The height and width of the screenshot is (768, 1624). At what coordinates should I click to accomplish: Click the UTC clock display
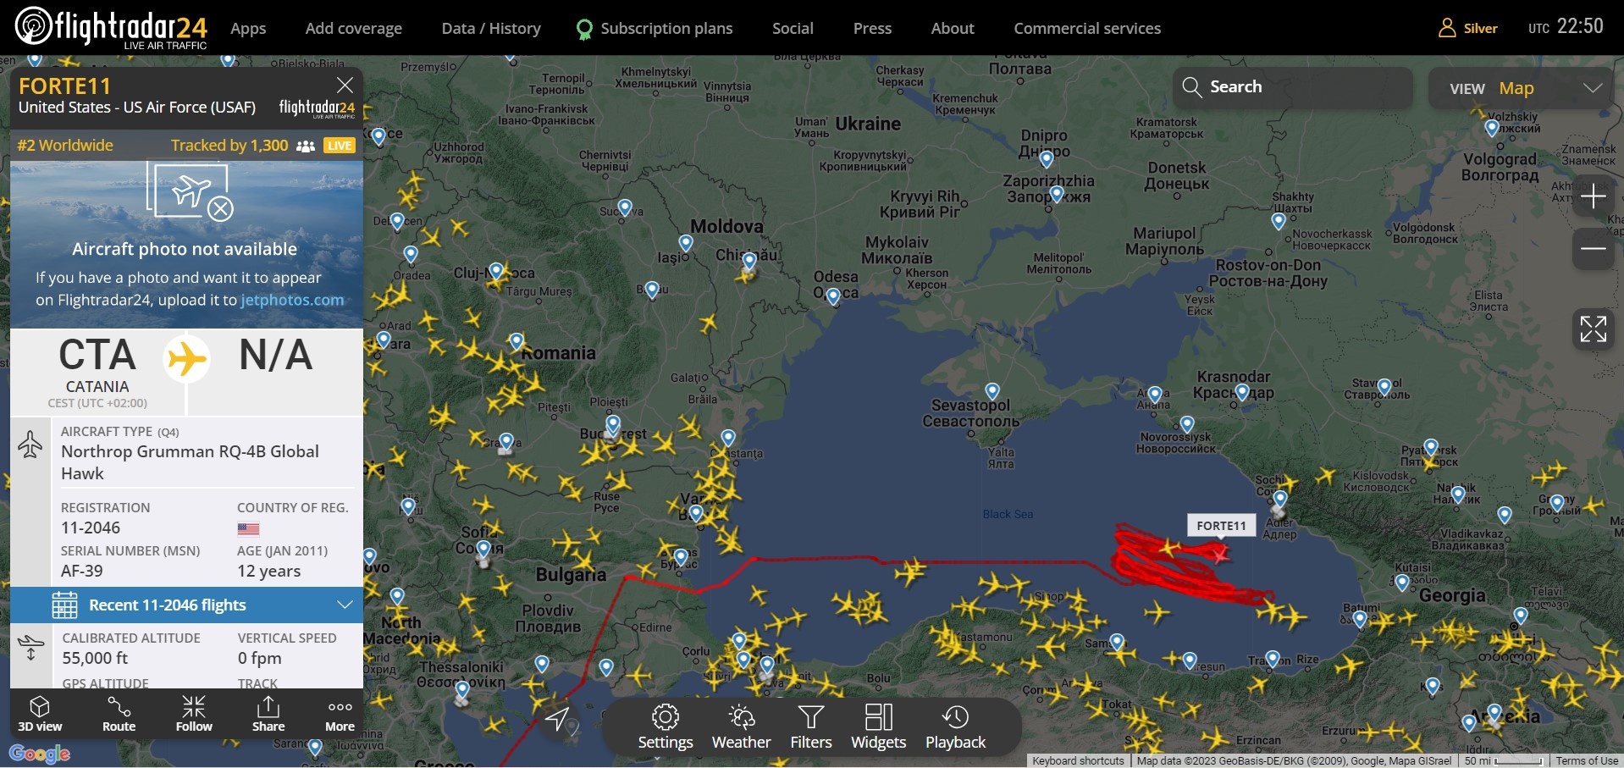point(1566,27)
